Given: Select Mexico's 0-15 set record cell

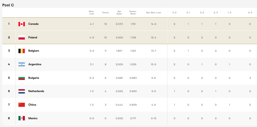Looking at the screenshot, I should coord(154,118).
